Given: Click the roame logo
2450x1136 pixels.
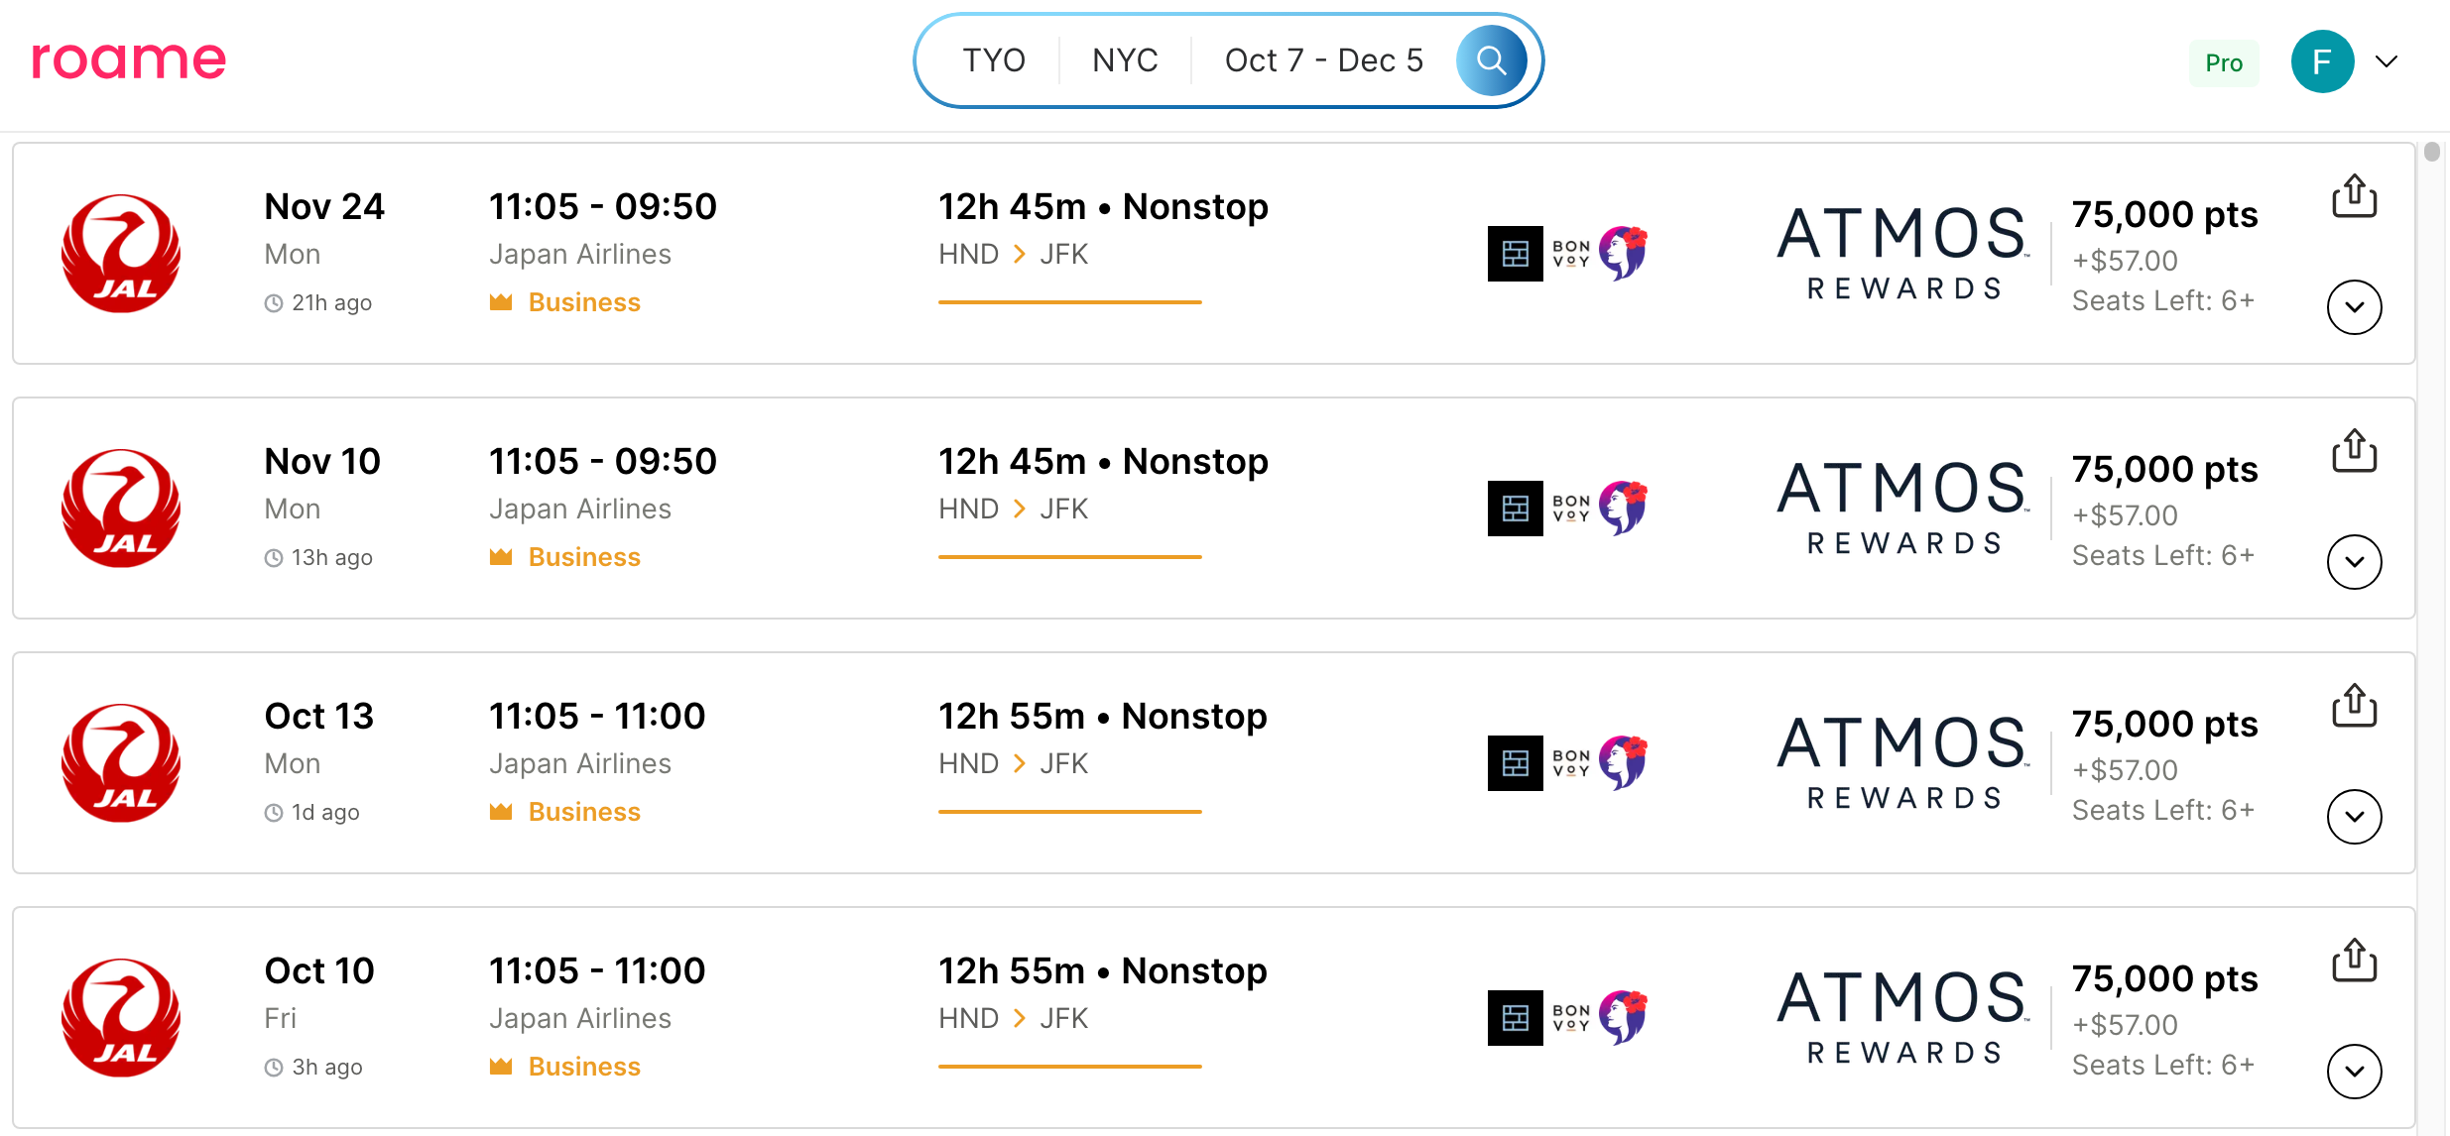Looking at the screenshot, I should (129, 60).
